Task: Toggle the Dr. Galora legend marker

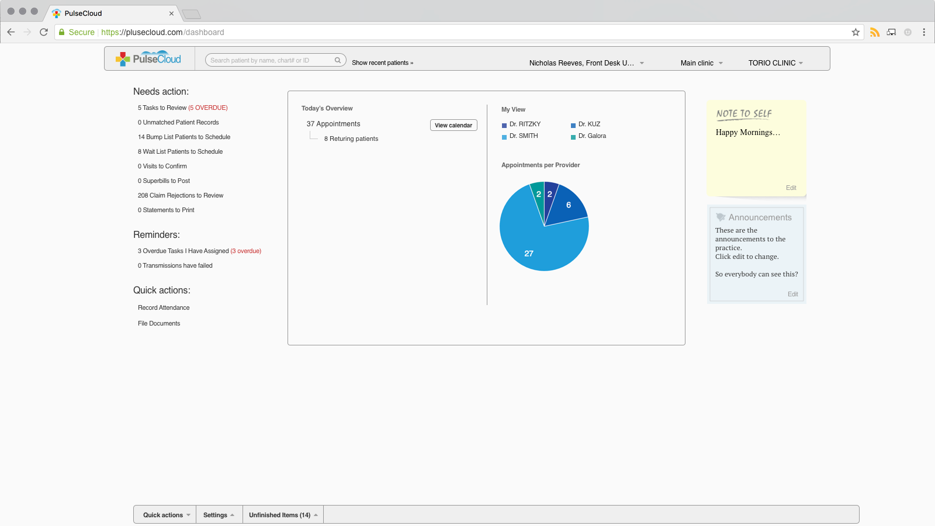Action: click(x=573, y=137)
